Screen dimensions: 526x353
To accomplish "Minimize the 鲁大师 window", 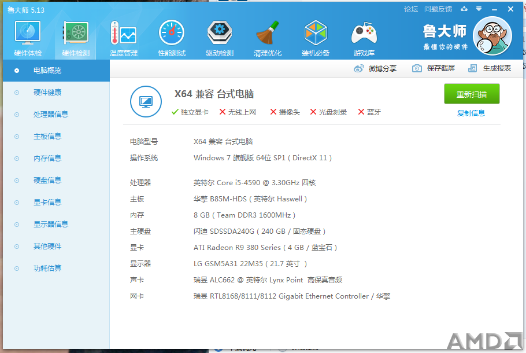I will [x=494, y=9].
